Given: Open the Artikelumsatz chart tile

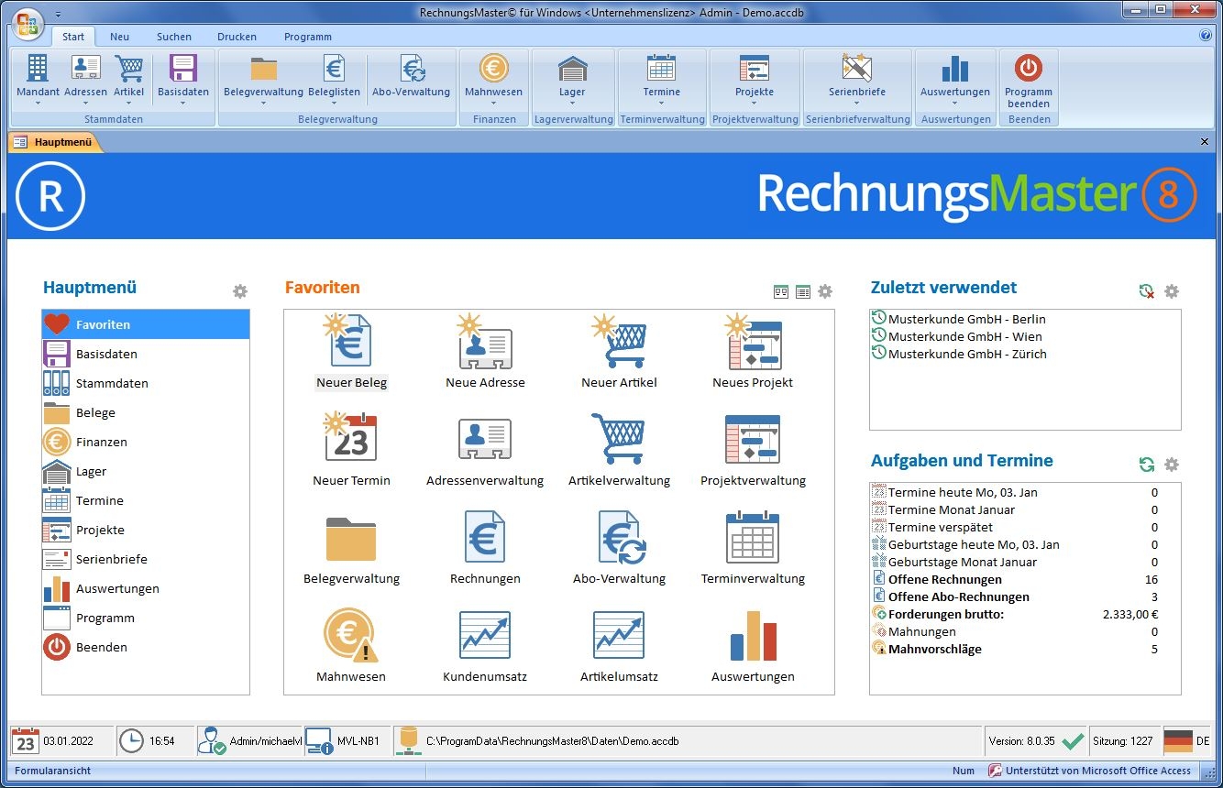Looking at the screenshot, I should pyautogui.click(x=619, y=647).
